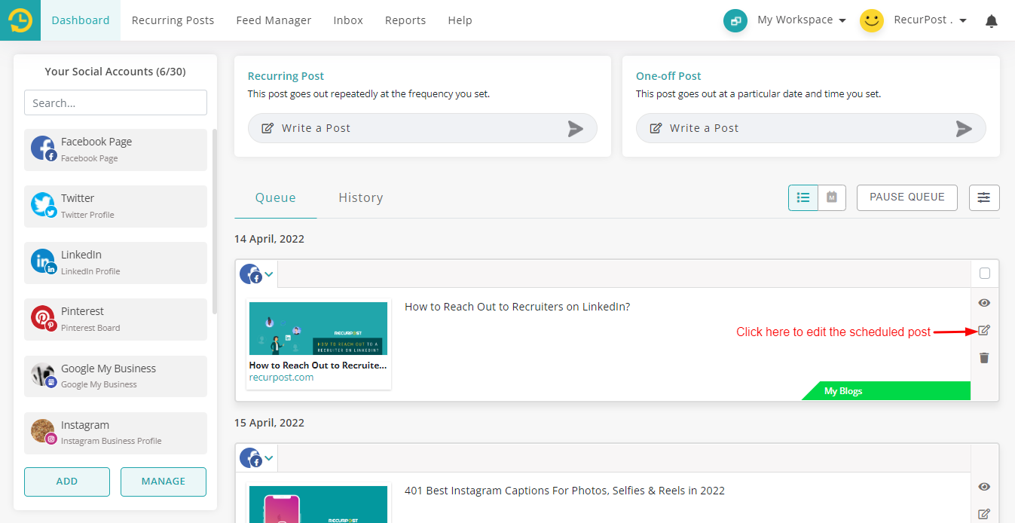Switch to queue calendar view
This screenshot has width=1015, height=523.
(832, 197)
